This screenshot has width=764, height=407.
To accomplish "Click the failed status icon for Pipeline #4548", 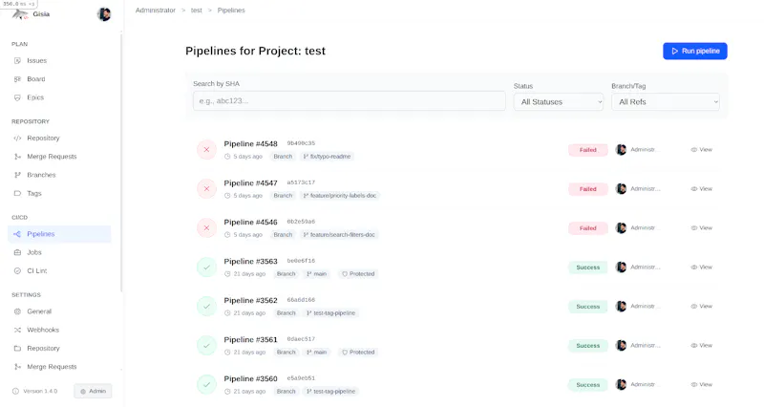I will [206, 150].
